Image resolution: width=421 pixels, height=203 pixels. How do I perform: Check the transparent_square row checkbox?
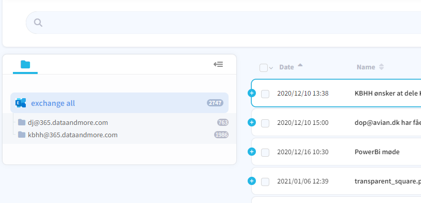tap(265, 182)
